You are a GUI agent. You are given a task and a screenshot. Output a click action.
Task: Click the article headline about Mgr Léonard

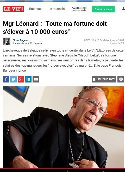(x=55, y=28)
